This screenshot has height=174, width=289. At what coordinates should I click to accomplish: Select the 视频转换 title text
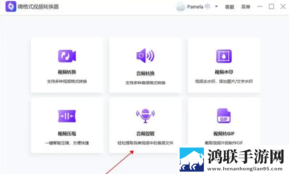(67, 72)
